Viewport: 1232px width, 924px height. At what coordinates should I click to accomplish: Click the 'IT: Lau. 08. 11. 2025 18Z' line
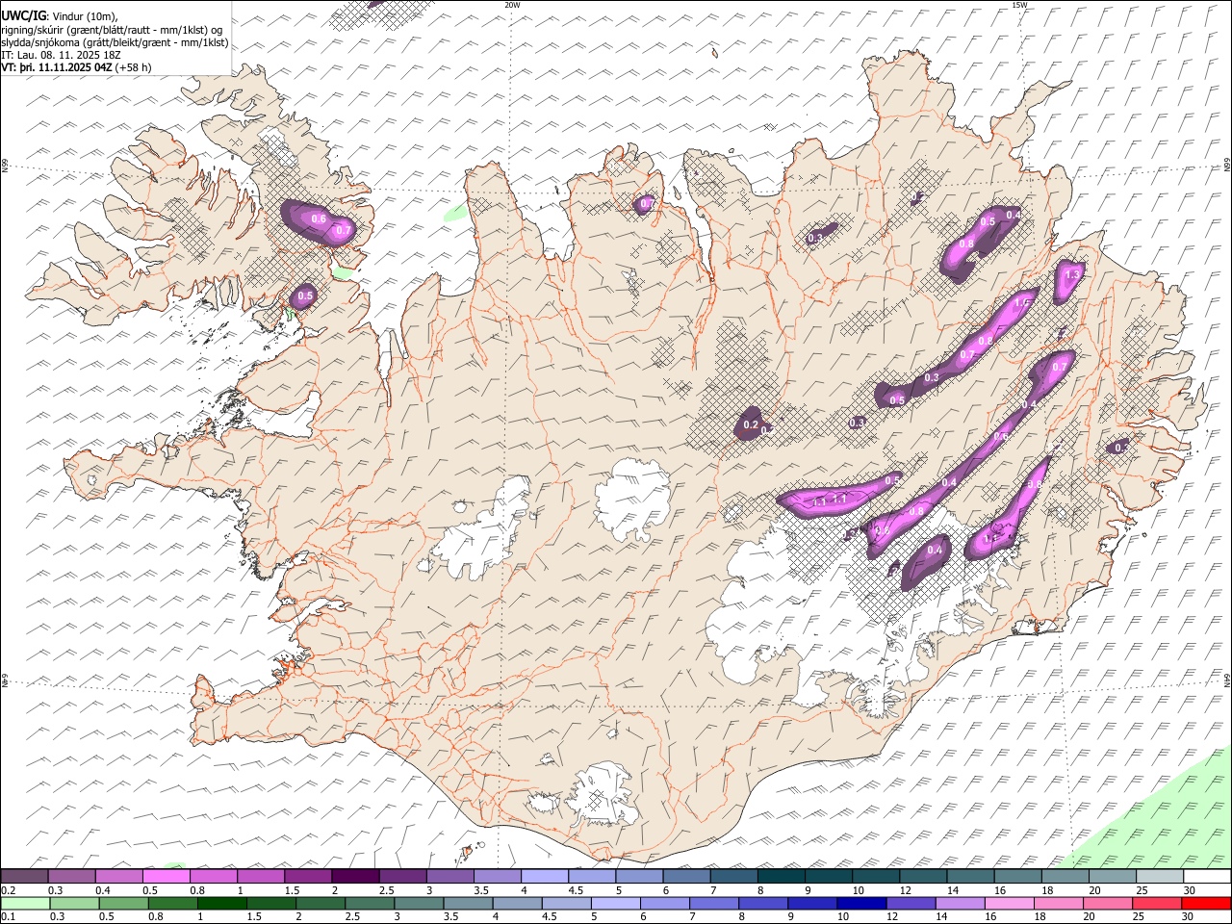click(x=61, y=55)
